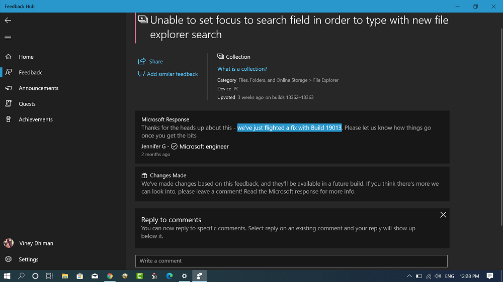
Task: Click the ENG language indicator
Action: click(x=449, y=276)
